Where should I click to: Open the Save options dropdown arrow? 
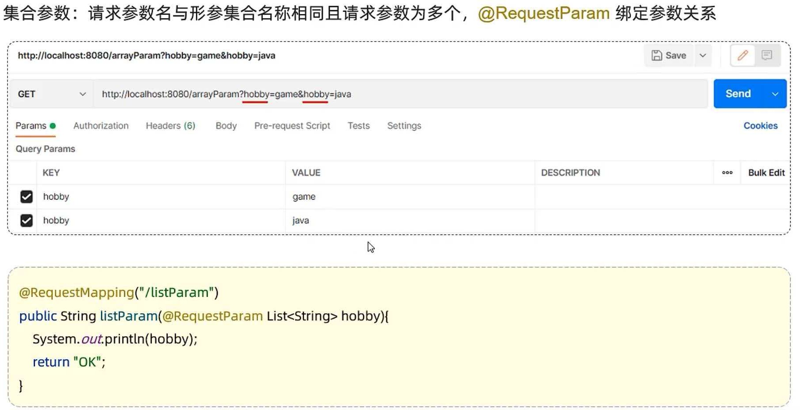click(703, 55)
